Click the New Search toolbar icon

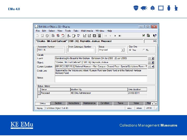pyautogui.click(x=53, y=36)
